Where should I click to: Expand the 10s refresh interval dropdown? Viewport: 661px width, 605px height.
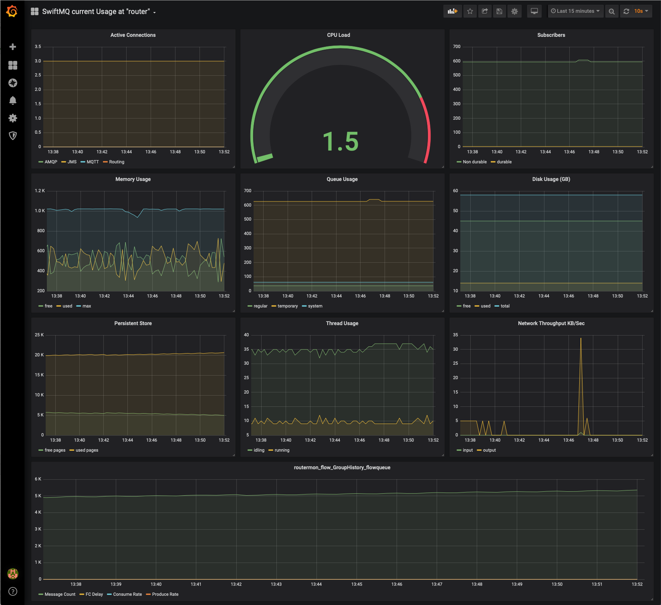pyautogui.click(x=641, y=11)
